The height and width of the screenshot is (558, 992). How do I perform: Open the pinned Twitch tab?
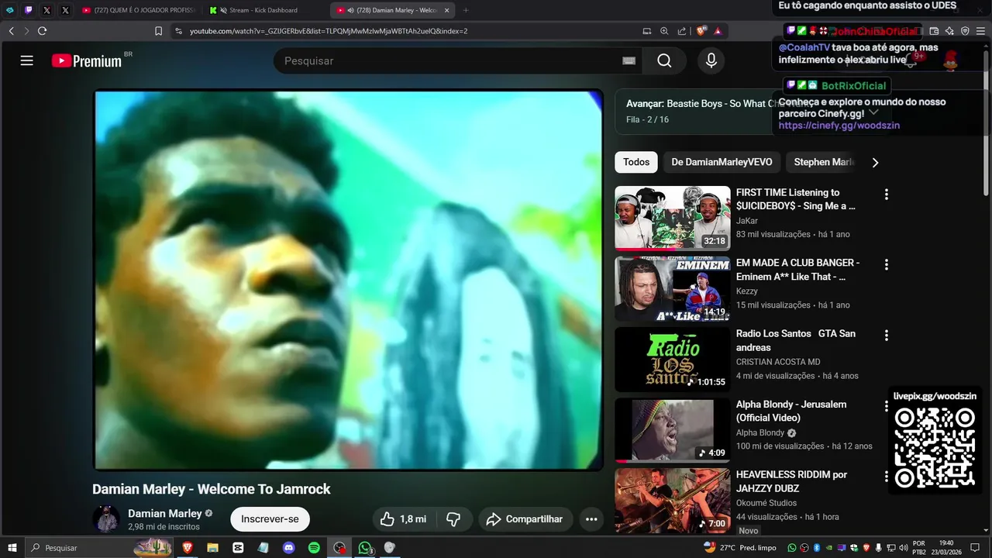tap(29, 10)
